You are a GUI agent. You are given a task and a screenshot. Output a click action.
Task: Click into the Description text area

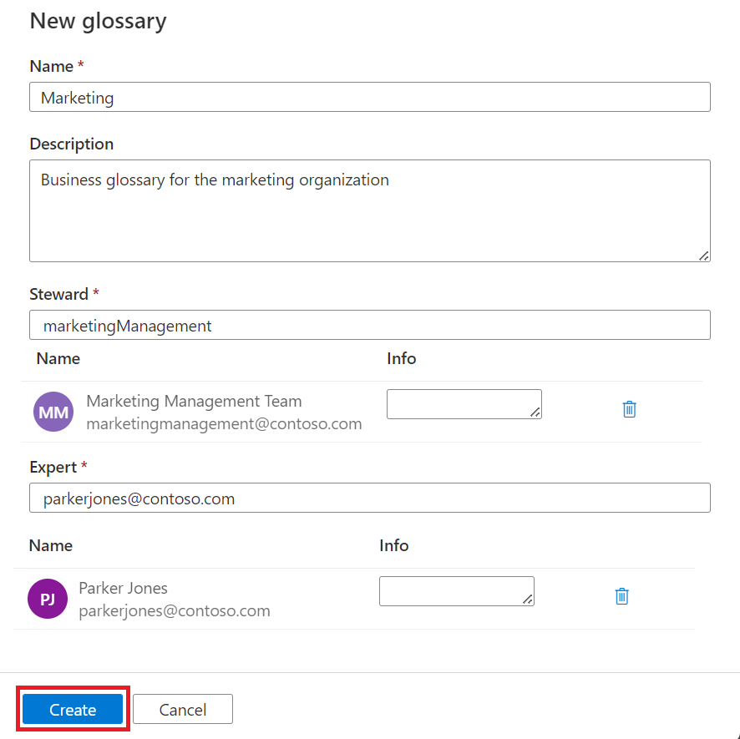point(369,210)
